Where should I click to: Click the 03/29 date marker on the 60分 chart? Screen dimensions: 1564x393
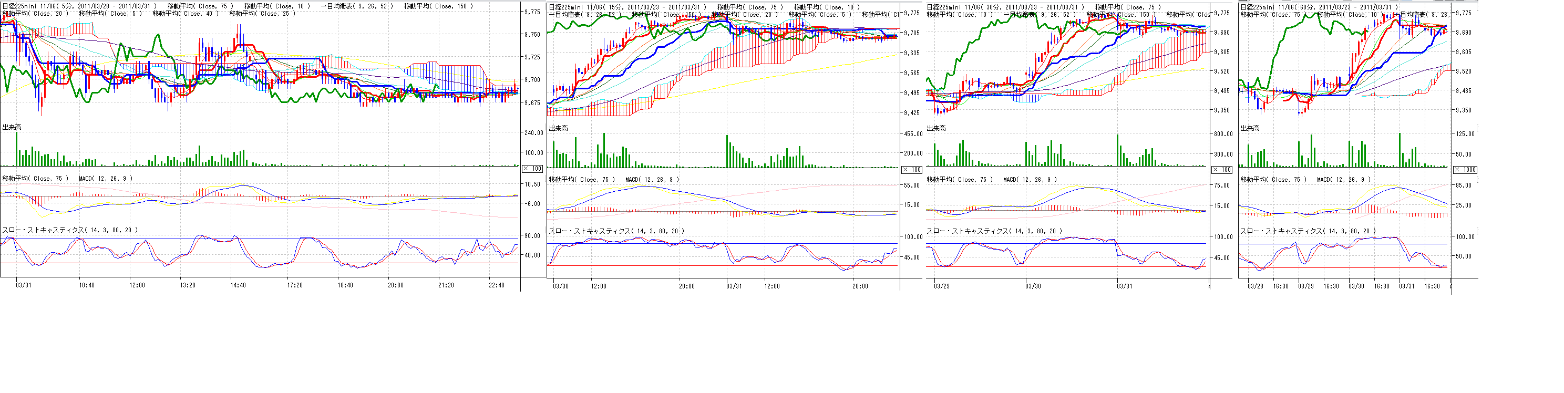coord(1306,286)
